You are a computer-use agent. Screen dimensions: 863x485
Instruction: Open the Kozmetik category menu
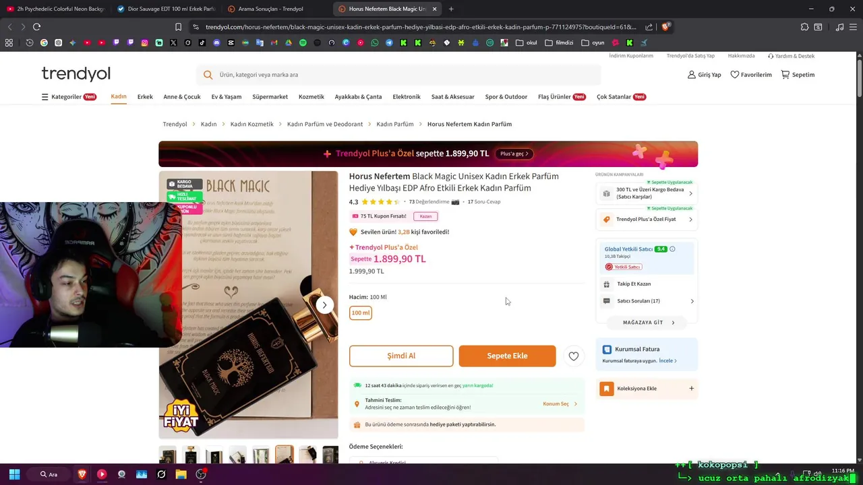coord(311,97)
